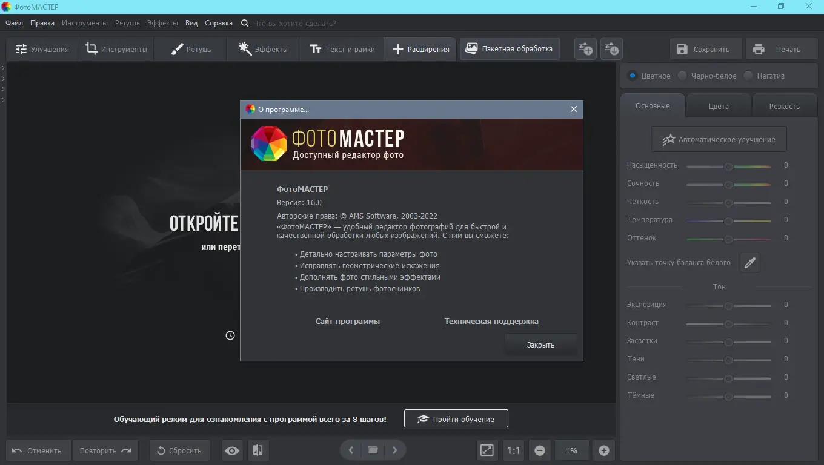Click the Оттенок slider handle
This screenshot has width=824, height=465.
pos(729,239)
